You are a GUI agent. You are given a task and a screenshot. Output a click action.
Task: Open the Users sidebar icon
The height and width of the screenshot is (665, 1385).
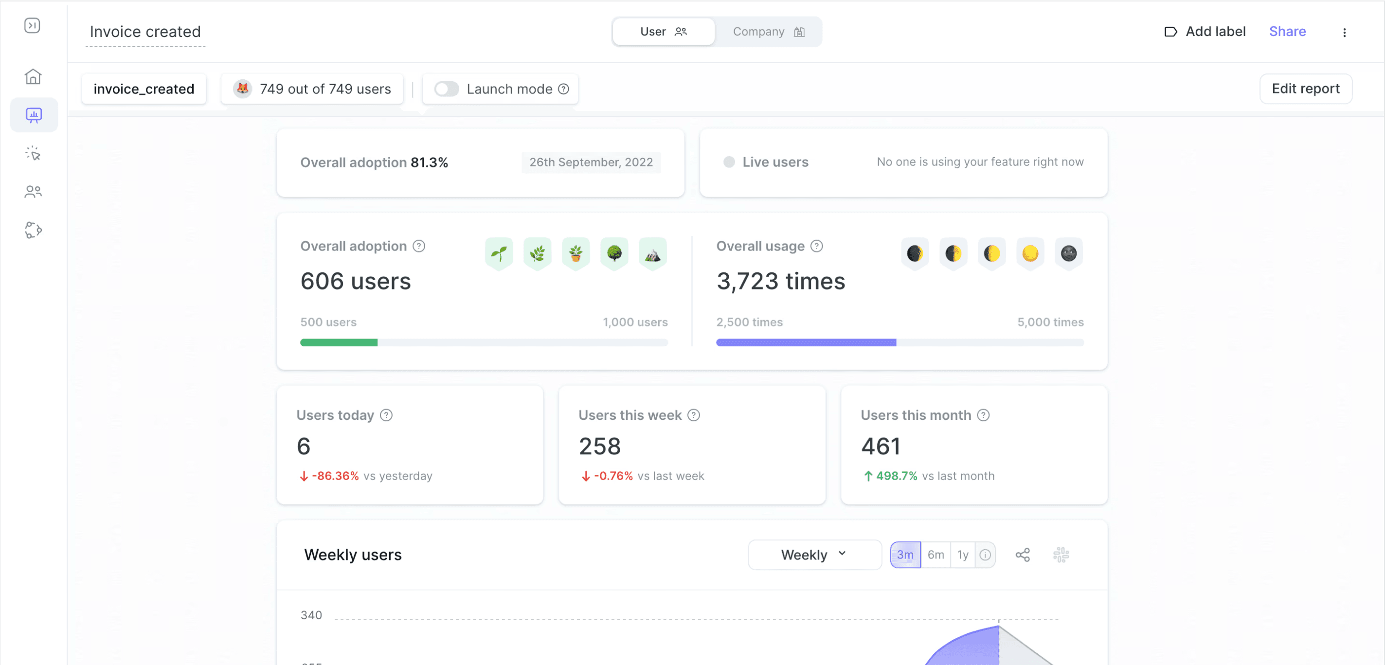(x=34, y=191)
